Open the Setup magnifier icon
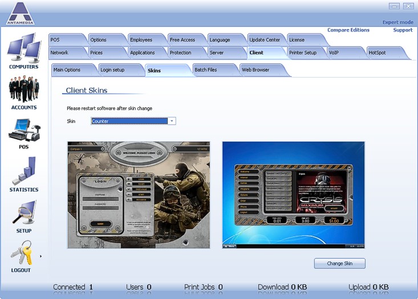This screenshot has height=299, width=418. (24, 213)
